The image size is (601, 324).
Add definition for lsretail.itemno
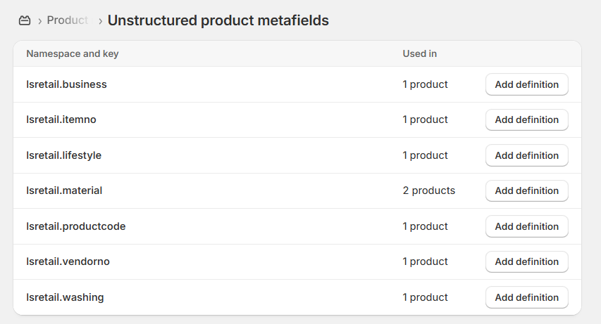click(526, 119)
